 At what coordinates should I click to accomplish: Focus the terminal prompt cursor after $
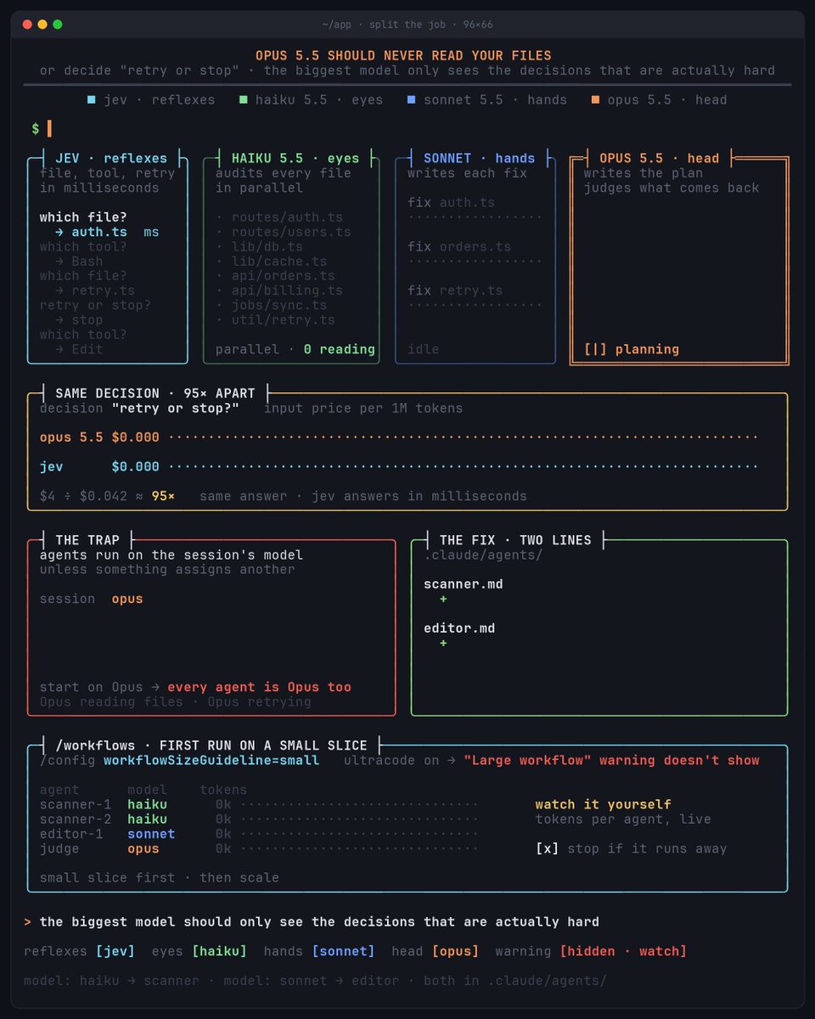click(x=49, y=129)
